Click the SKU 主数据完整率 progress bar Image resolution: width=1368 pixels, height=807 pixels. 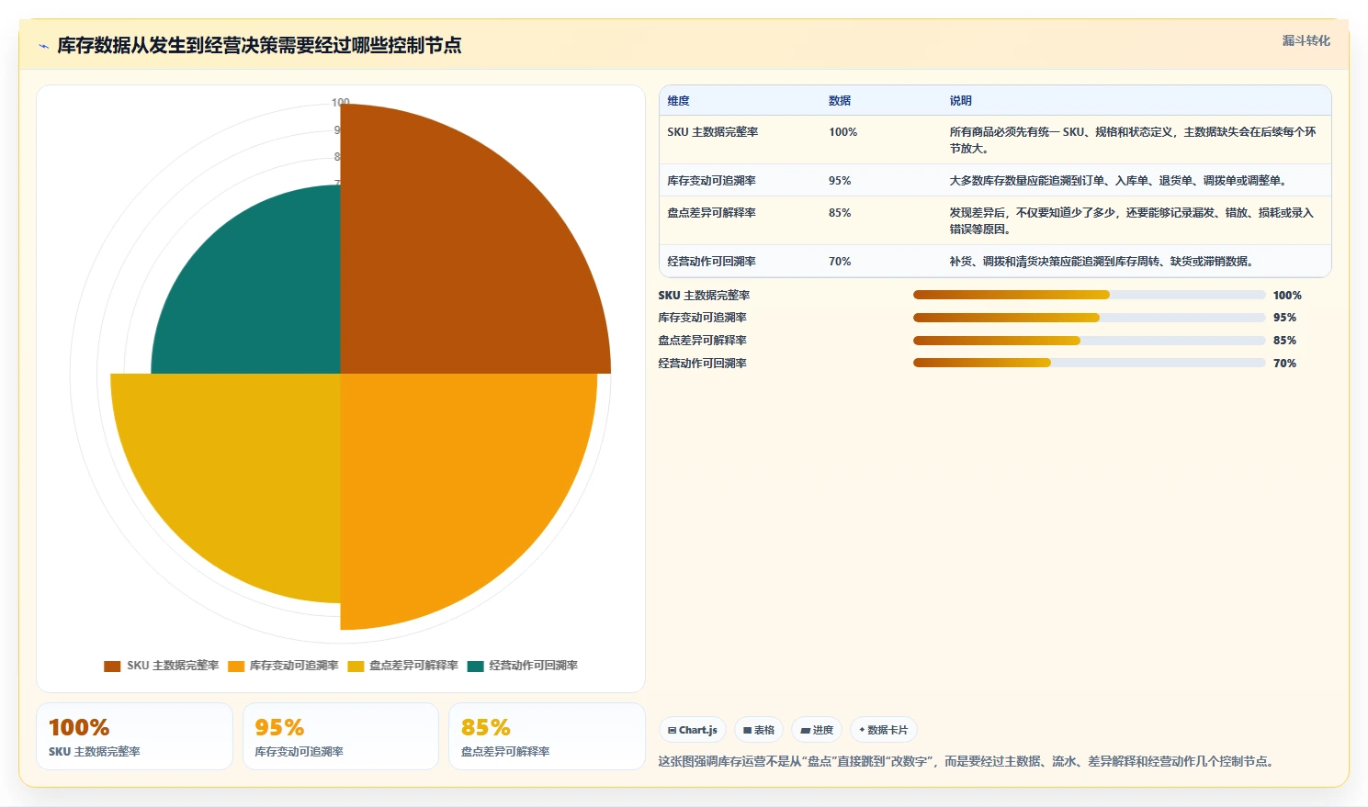(1090, 295)
